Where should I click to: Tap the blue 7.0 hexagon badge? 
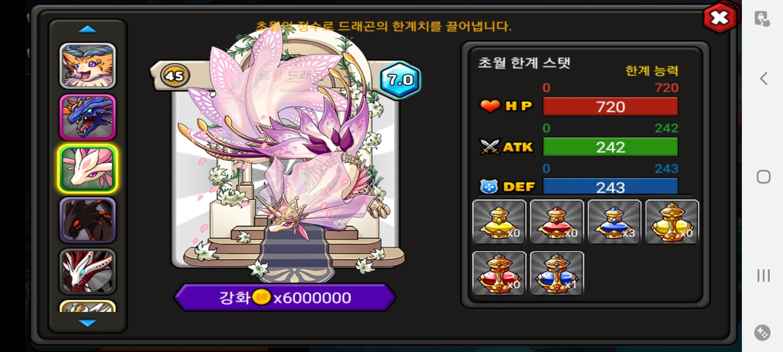pyautogui.click(x=400, y=80)
